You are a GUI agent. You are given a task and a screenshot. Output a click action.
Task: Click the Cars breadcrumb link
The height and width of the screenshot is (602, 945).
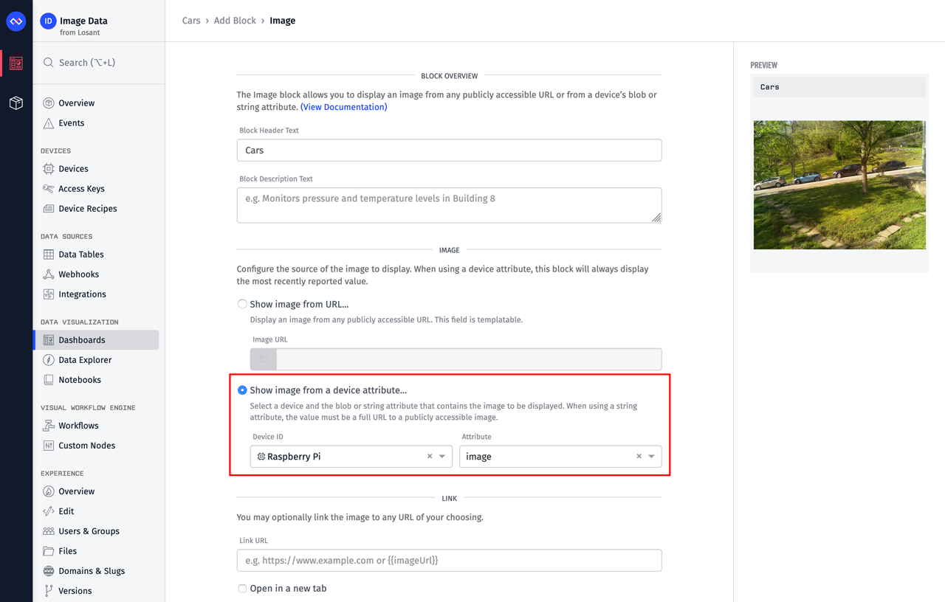[191, 21]
